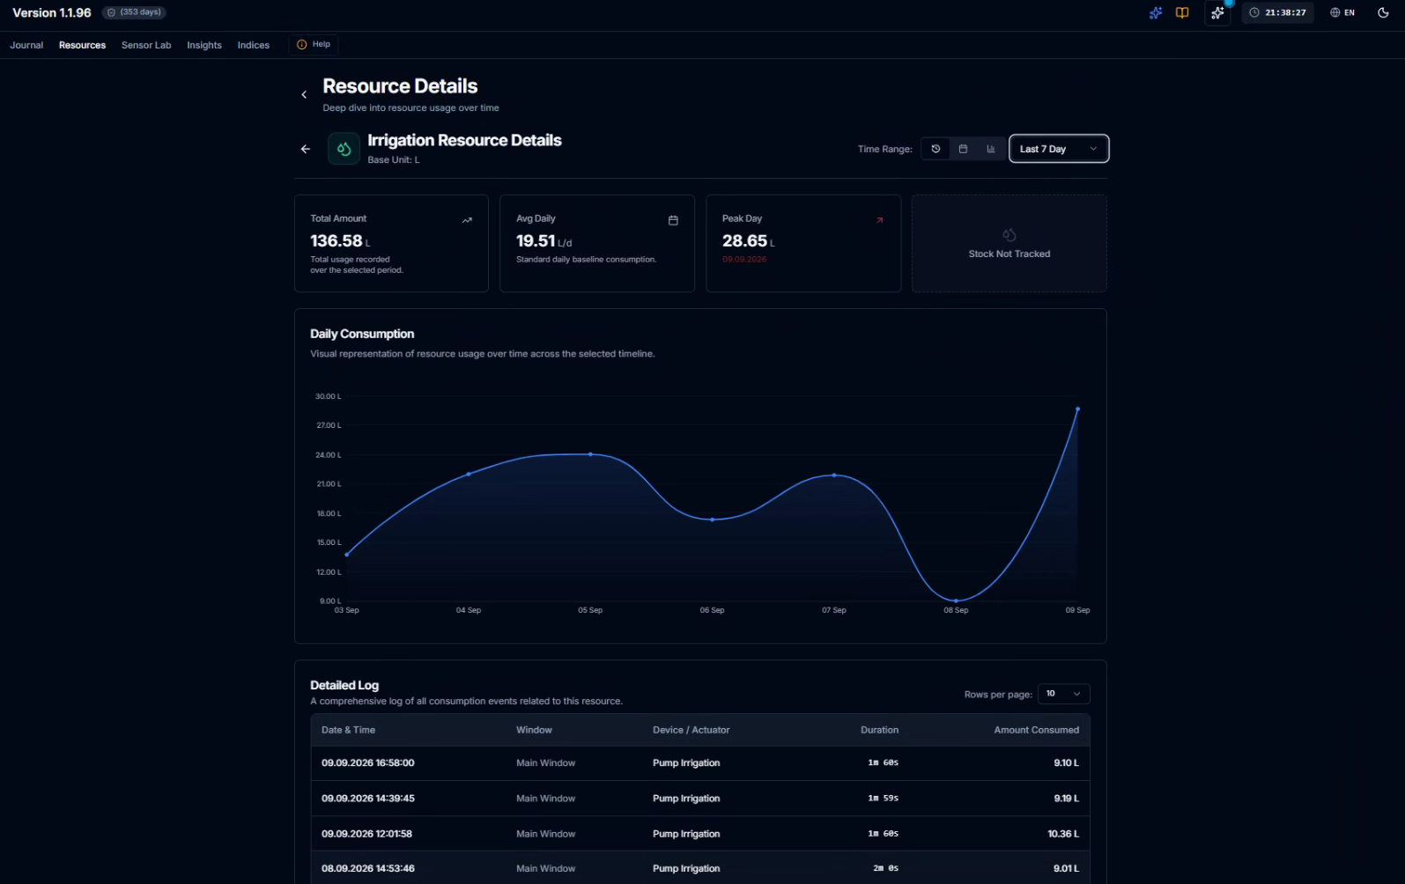Click the 09 Sep peak data point

click(1077, 409)
